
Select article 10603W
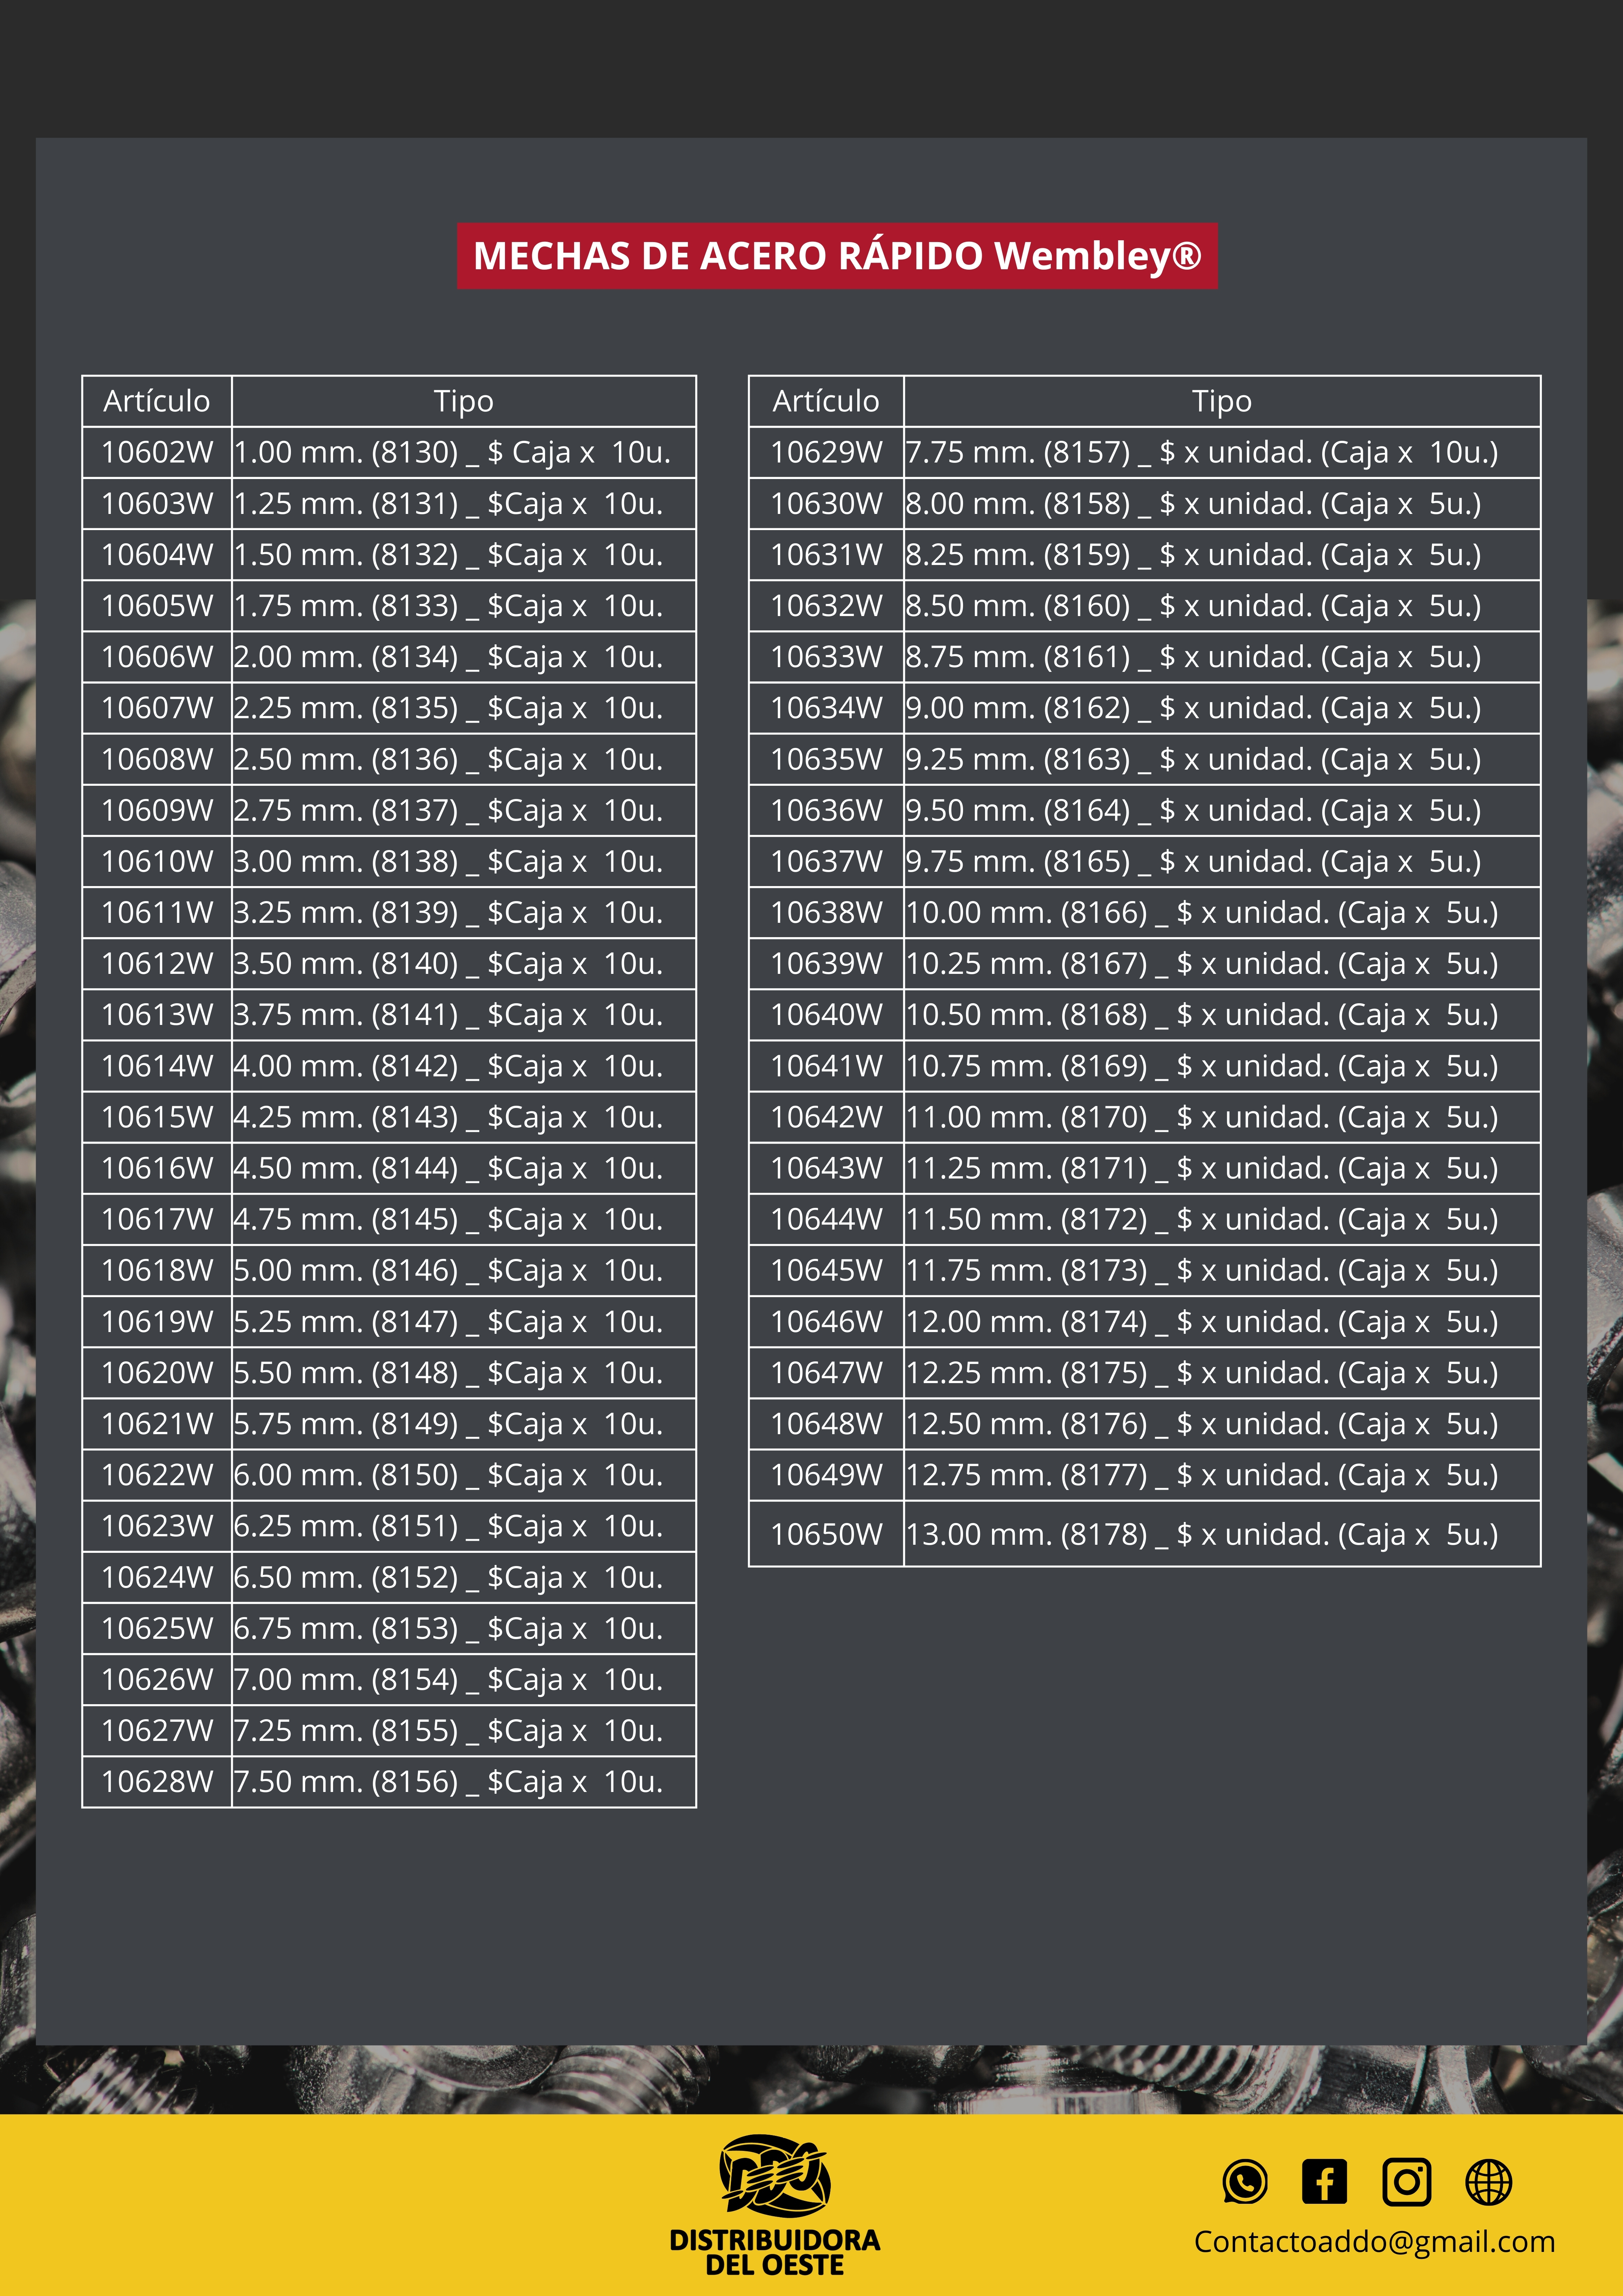[x=157, y=503]
